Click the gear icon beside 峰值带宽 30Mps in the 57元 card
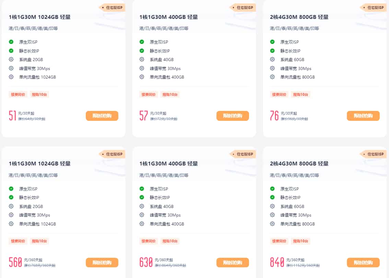 142,68
